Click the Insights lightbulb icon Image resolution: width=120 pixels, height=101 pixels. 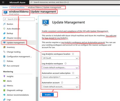tap(4, 76)
